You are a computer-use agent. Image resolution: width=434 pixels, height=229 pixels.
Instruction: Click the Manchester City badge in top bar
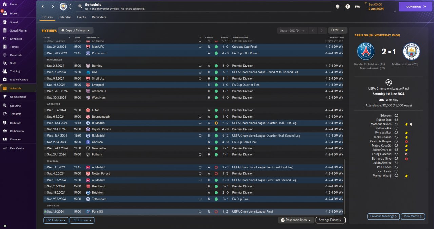point(63,6)
